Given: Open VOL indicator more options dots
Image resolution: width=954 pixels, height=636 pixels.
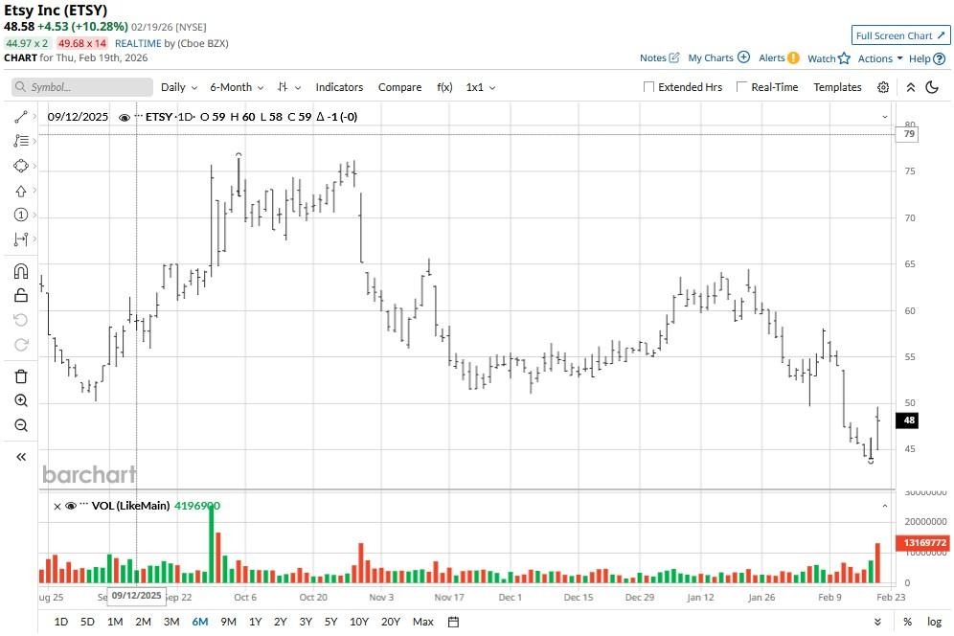Looking at the screenshot, I should tap(84, 505).
